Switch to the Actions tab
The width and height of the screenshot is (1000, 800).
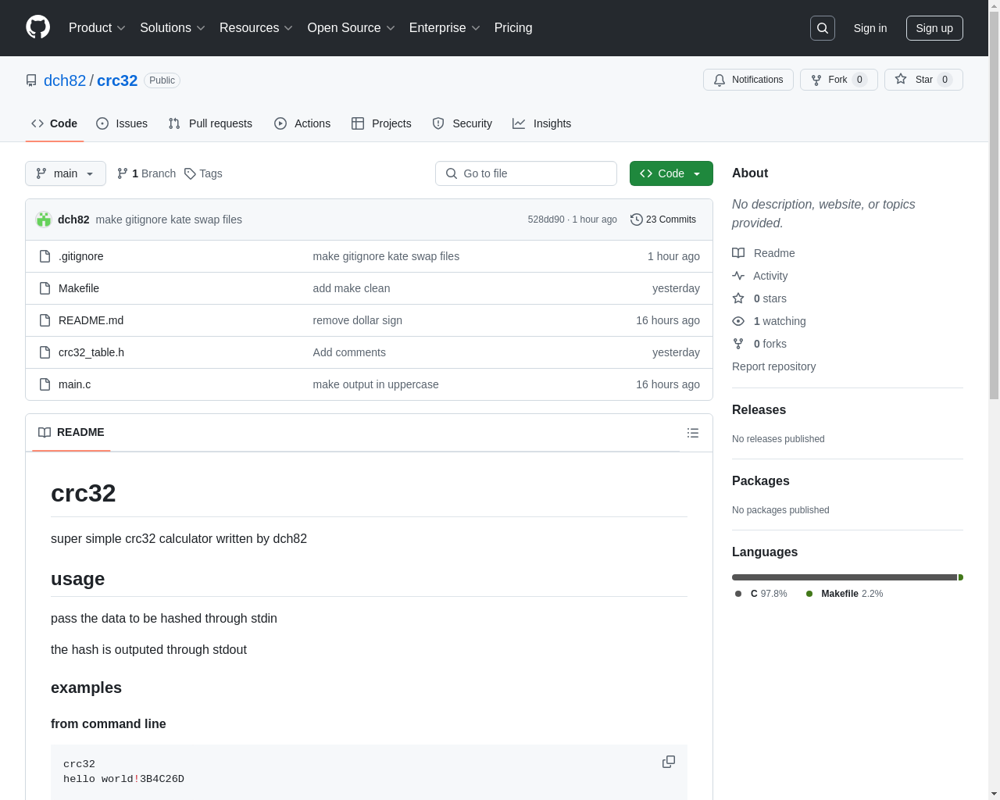click(302, 123)
